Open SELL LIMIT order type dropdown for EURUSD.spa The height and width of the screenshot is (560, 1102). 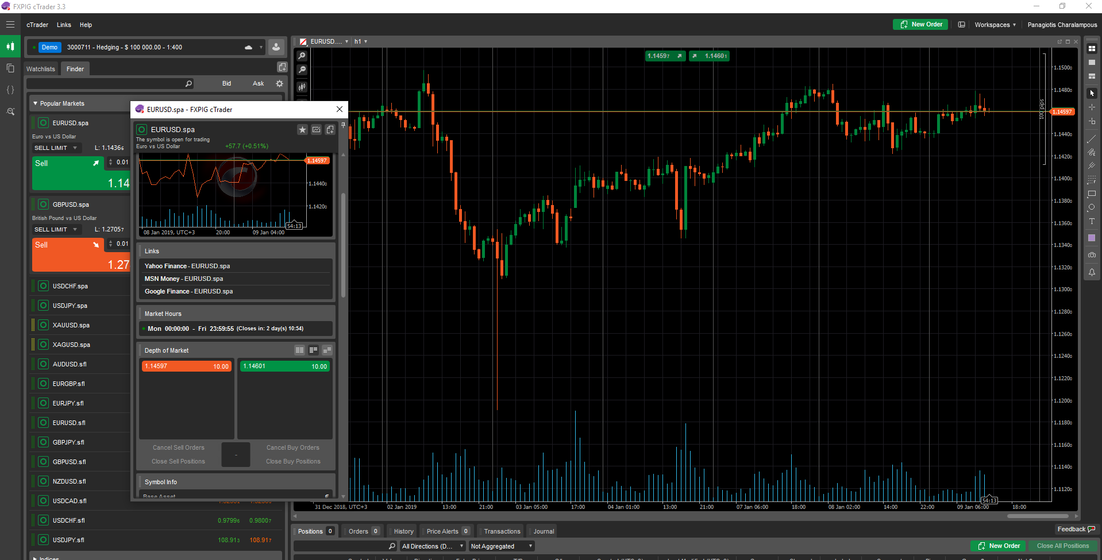(x=56, y=148)
